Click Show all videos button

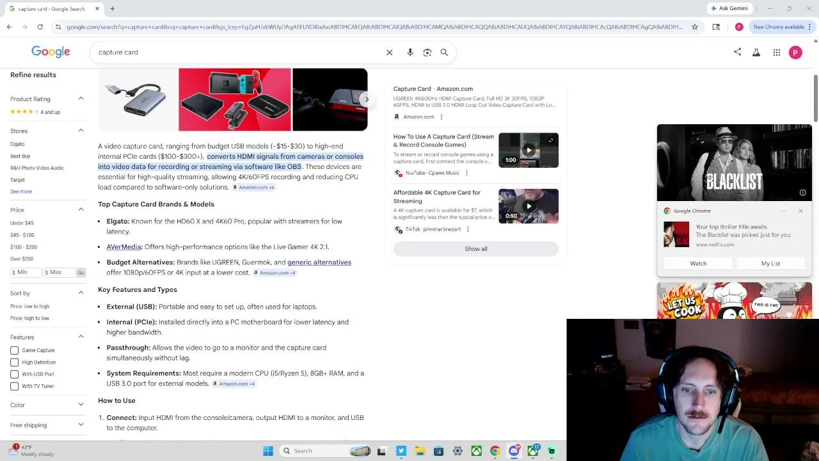click(x=476, y=249)
